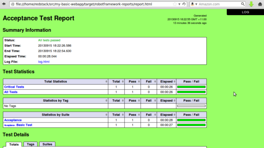Sort Statistics by Tag table by Pass

[x=132, y=101]
